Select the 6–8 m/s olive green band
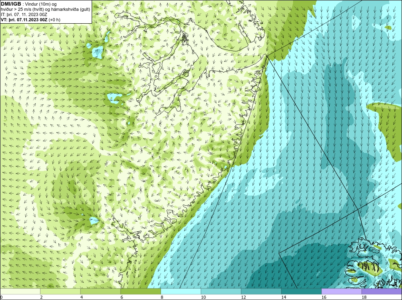The width and height of the screenshot is (402, 300). 140,292
